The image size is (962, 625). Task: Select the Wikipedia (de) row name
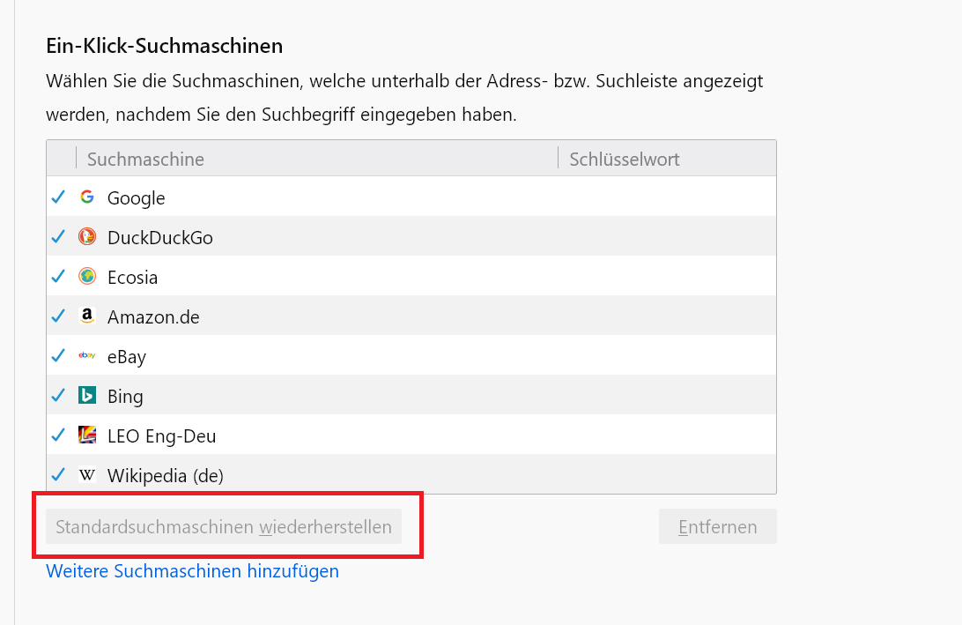click(x=166, y=476)
